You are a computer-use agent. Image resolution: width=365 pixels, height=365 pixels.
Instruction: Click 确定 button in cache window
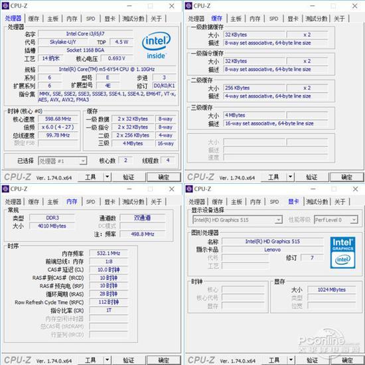tap(346, 177)
